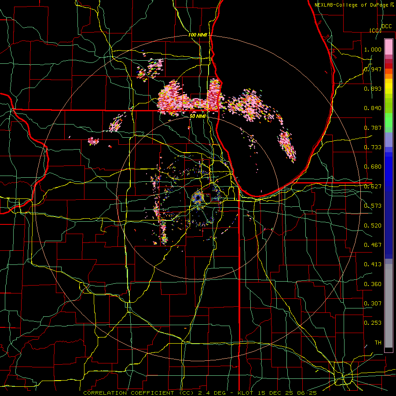Click the 2.4 DEG elevation text
Viewport: 396px width, 396px height.
coord(212,393)
